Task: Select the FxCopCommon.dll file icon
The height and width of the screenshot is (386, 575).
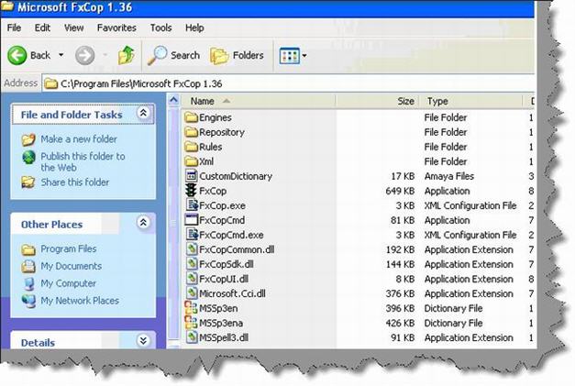Action: coord(192,249)
